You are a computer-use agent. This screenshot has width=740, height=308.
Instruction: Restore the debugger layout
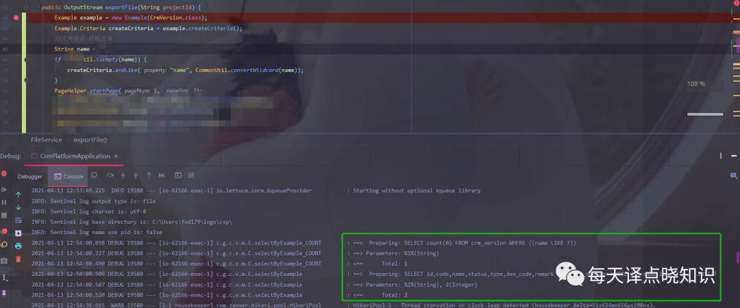click(x=94, y=175)
